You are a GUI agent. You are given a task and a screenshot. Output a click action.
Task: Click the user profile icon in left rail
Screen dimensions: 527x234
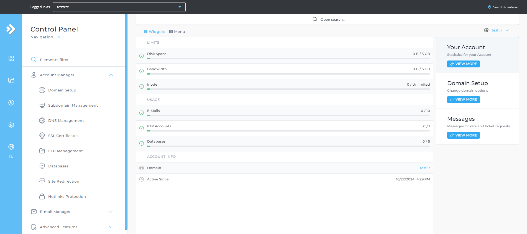11,103
